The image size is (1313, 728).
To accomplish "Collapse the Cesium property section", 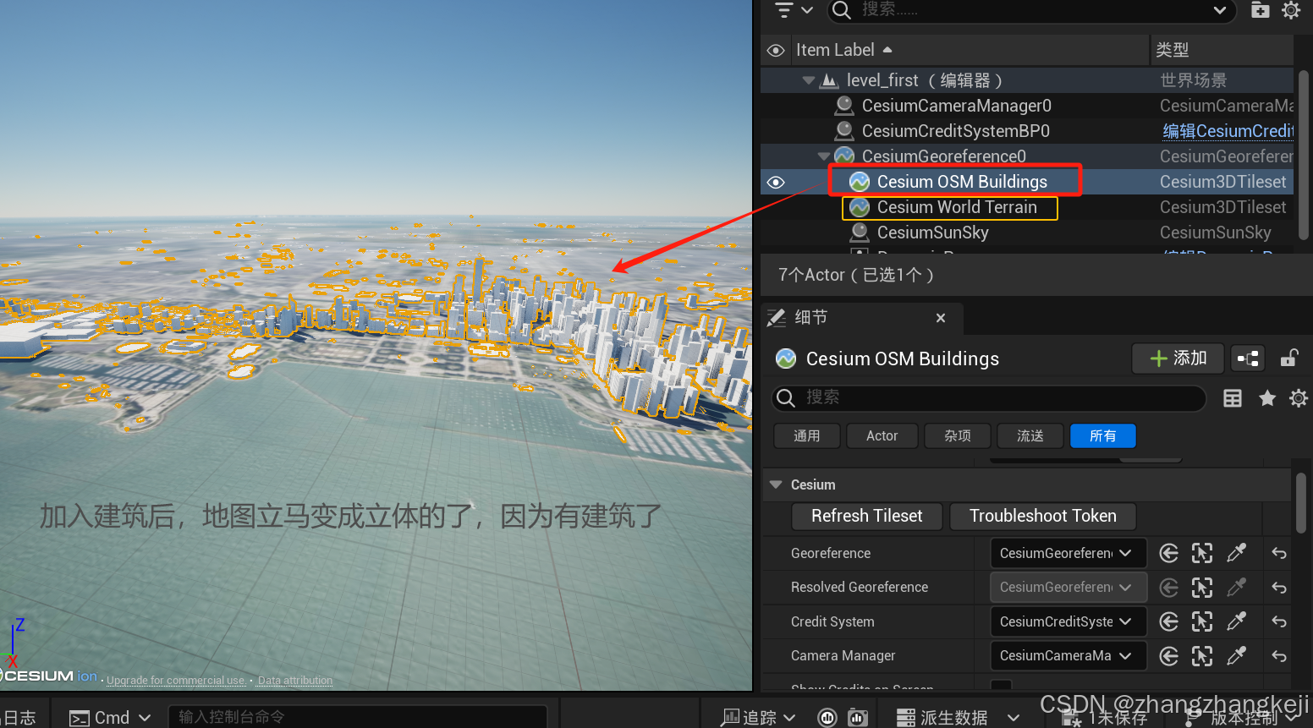I will 776,484.
